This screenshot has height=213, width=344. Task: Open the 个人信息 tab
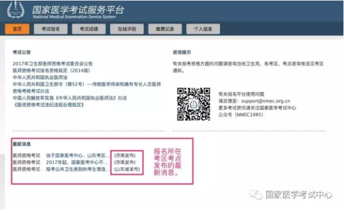(x=203, y=29)
